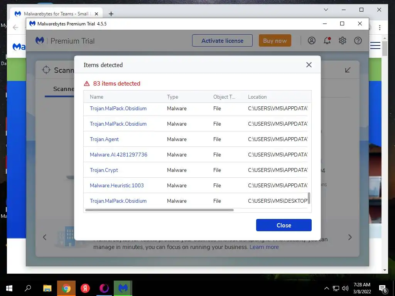Open the network tray icon
The height and width of the screenshot is (296, 395).
tap(336, 288)
